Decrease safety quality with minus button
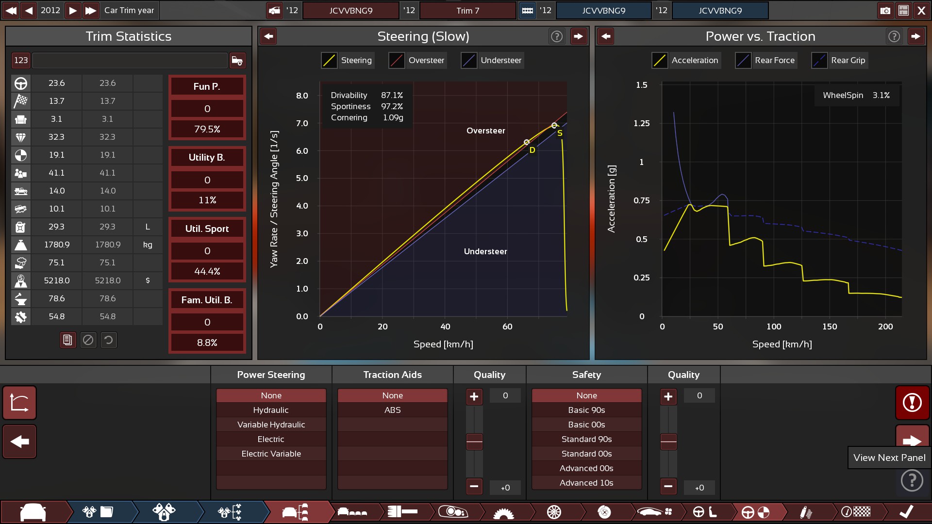Screen dimensions: 932x524 pos(668,486)
